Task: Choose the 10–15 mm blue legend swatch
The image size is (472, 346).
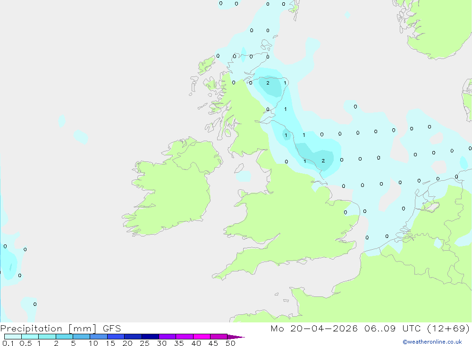Action: (x=99, y=337)
